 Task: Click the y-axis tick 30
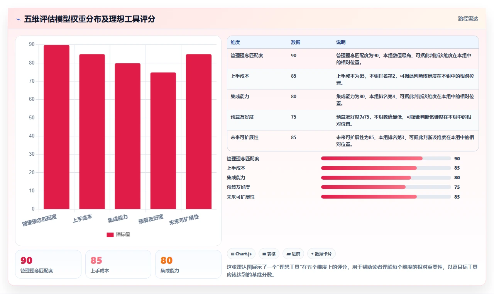(x=32, y=154)
